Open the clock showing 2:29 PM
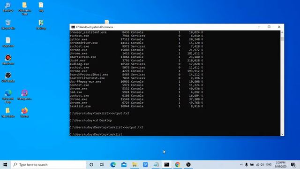This screenshot has width=300, height=169. pyautogui.click(x=280, y=165)
